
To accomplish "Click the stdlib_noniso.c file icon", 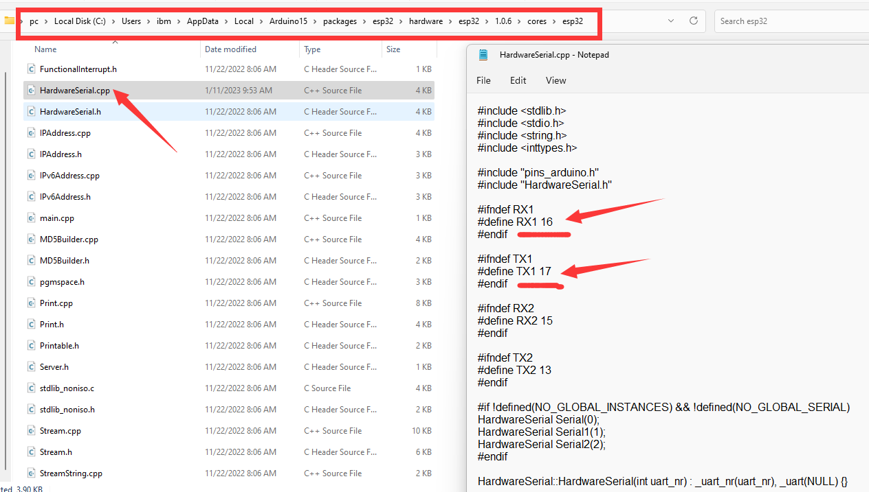I will [x=31, y=388].
